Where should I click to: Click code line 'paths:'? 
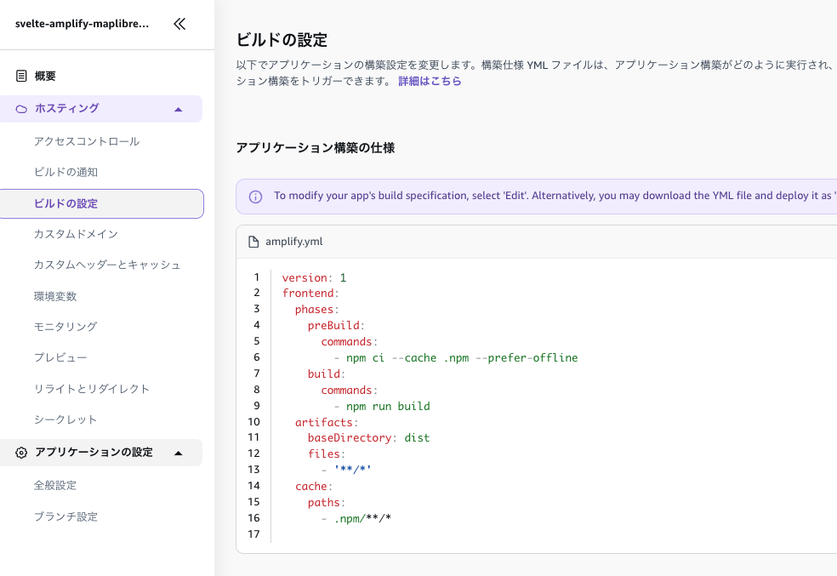tap(326, 502)
